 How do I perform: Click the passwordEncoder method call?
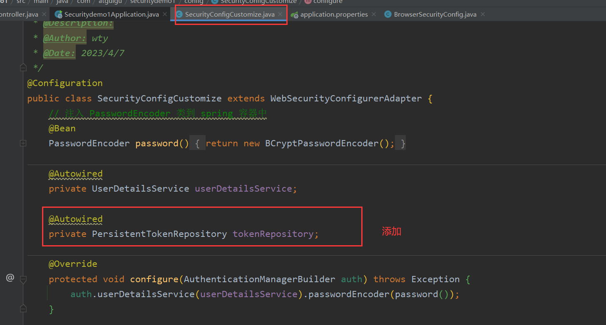point(349,294)
